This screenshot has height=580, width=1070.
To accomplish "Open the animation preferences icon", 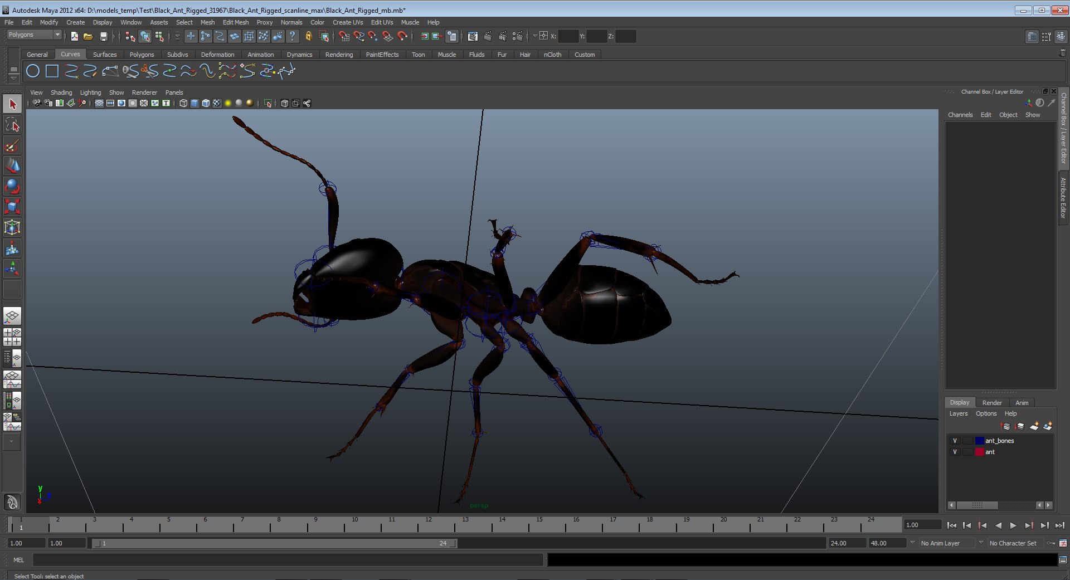I will (1063, 543).
